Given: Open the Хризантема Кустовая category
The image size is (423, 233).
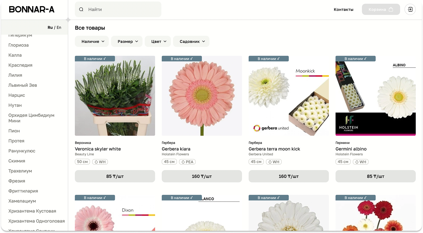Looking at the screenshot, I should (32, 211).
